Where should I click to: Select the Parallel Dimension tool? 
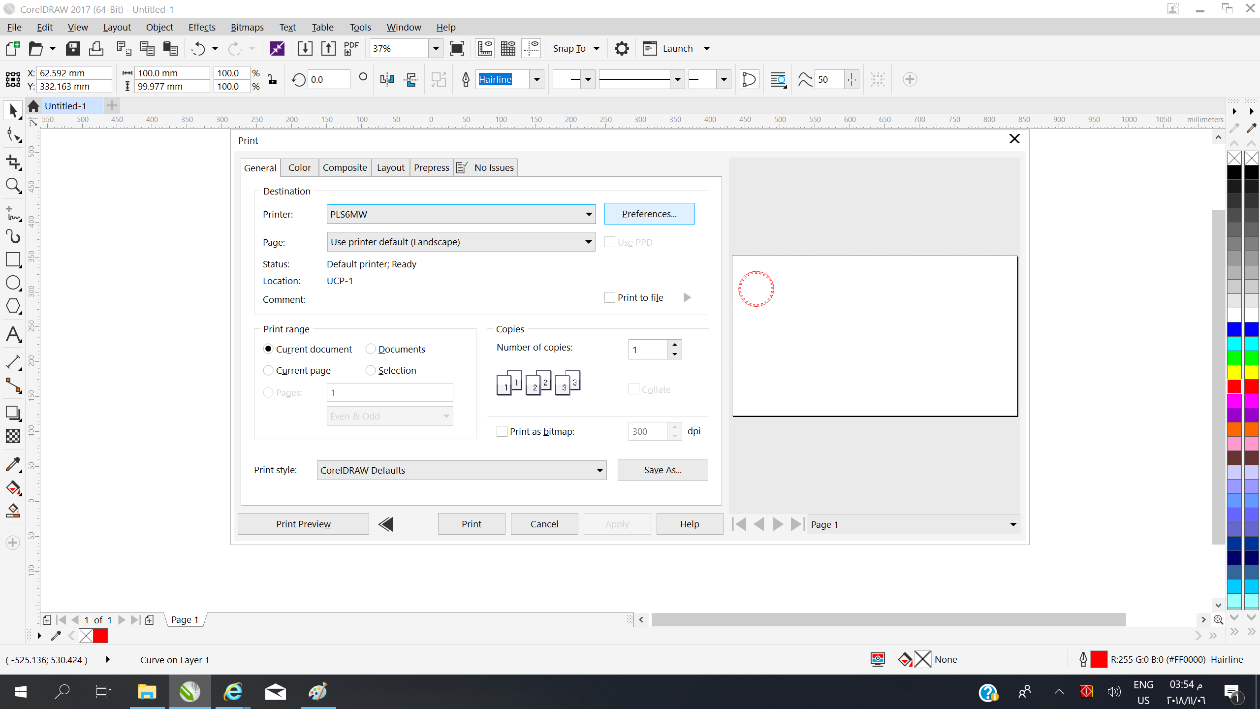[13, 362]
